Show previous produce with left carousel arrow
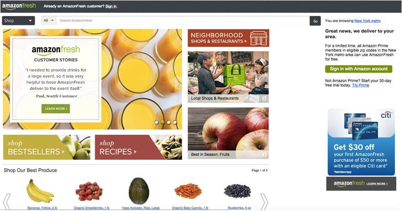 tap(7, 202)
